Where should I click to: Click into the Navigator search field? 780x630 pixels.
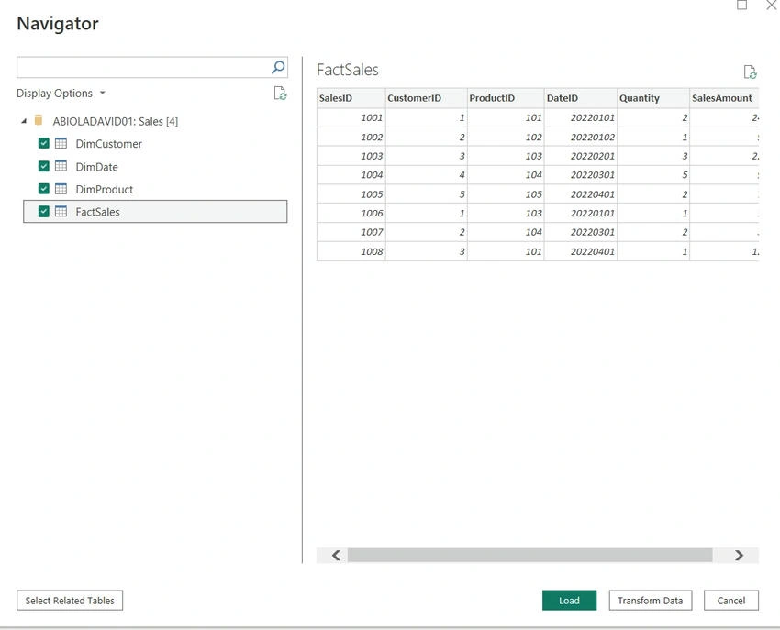point(143,67)
